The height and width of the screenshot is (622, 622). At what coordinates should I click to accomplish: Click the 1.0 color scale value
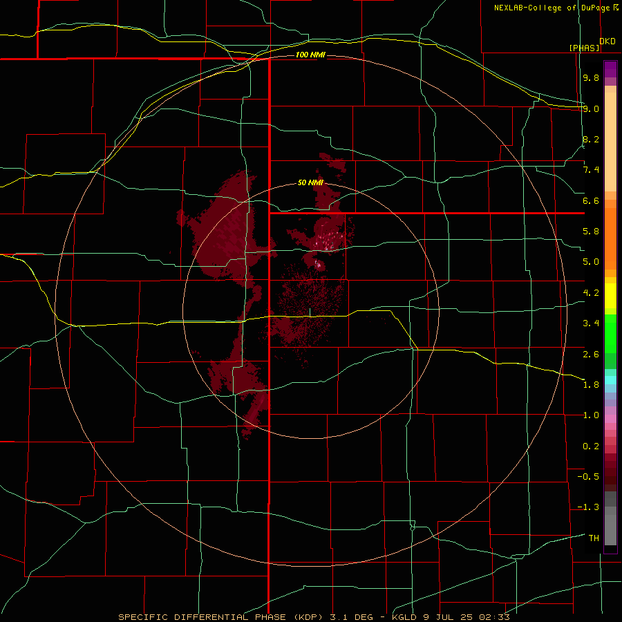591,415
